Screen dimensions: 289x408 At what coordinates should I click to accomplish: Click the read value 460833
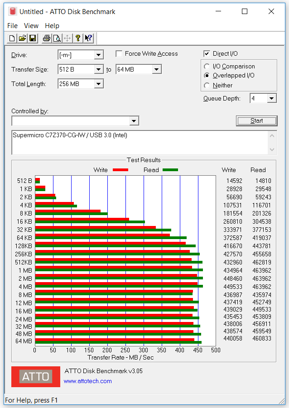[262, 339]
